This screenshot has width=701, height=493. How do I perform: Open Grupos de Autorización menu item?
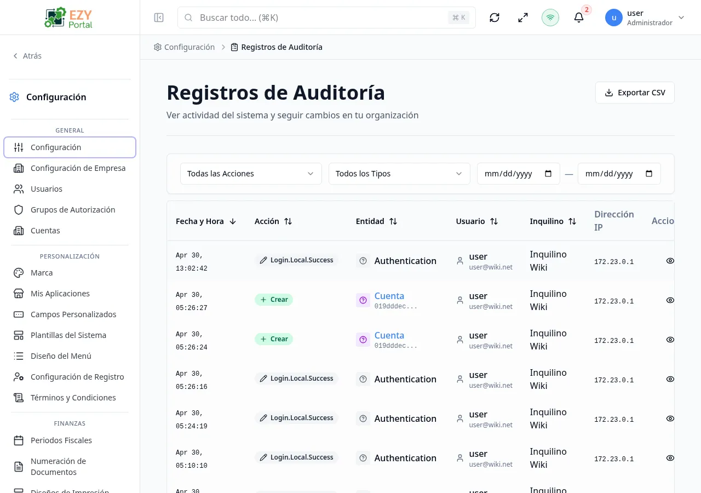click(x=70, y=210)
